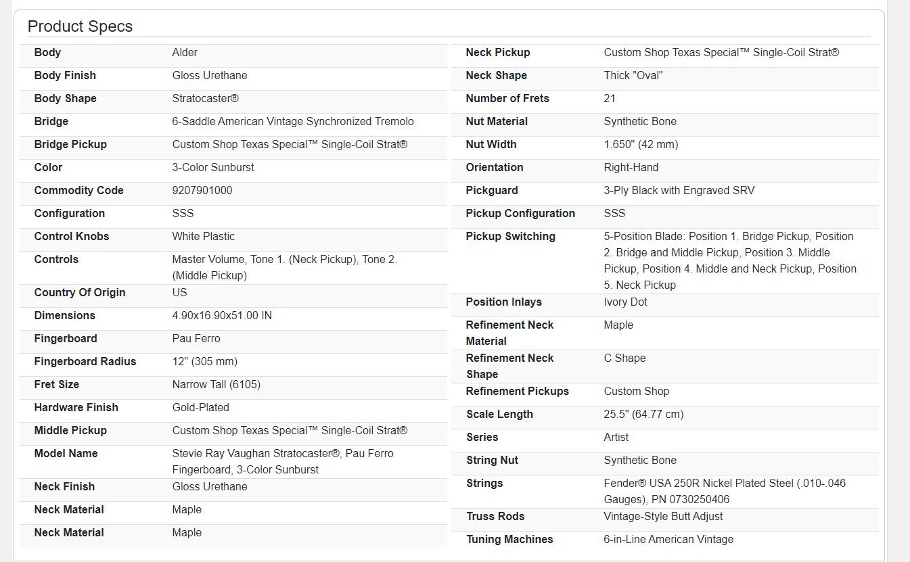Click the scale length value 25.5" (64.77 cm)
This screenshot has height=562, width=910.
(x=643, y=415)
